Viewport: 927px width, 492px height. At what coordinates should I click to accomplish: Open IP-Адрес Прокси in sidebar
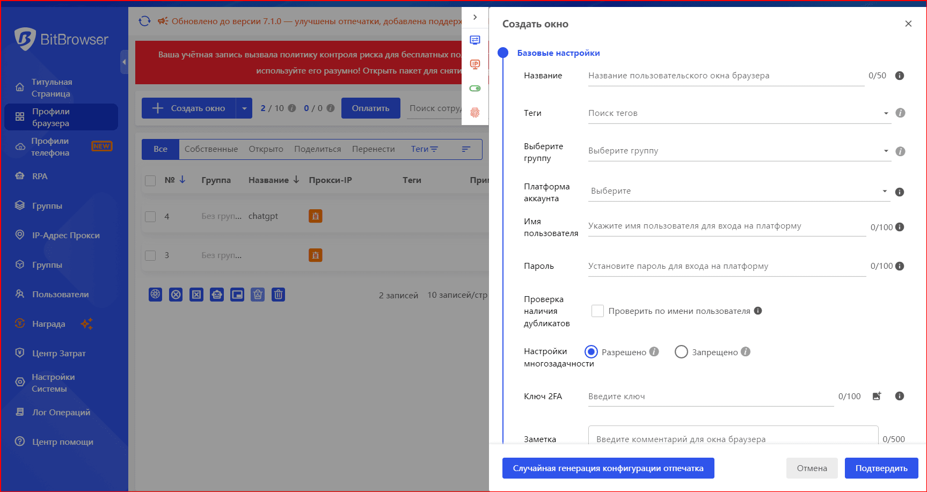tap(65, 236)
